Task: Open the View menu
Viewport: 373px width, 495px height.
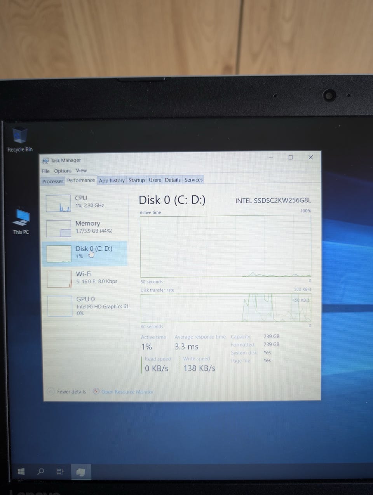Action: (x=81, y=170)
